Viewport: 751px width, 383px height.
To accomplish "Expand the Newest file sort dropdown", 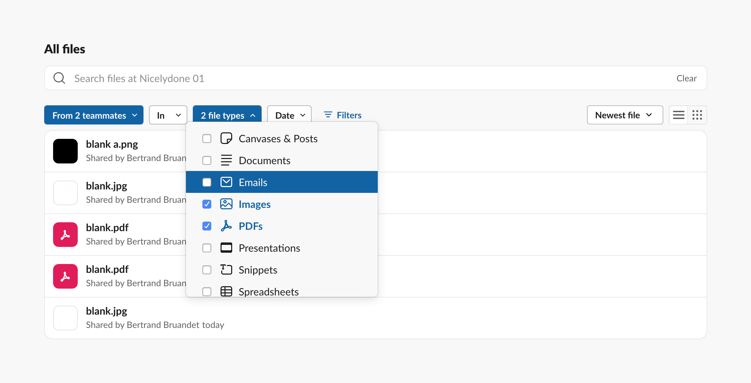I will click(624, 115).
